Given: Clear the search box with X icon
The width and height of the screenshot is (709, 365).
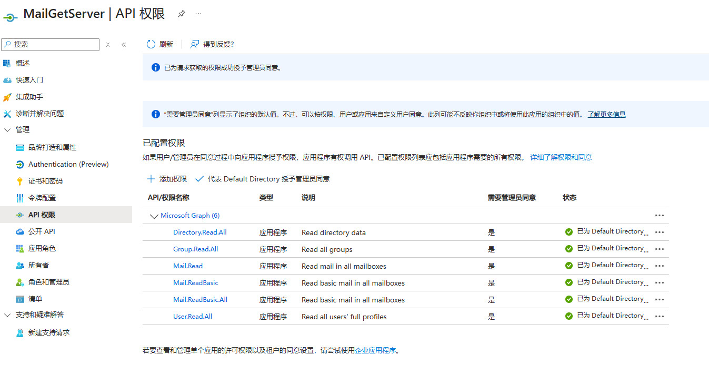Looking at the screenshot, I should point(108,45).
